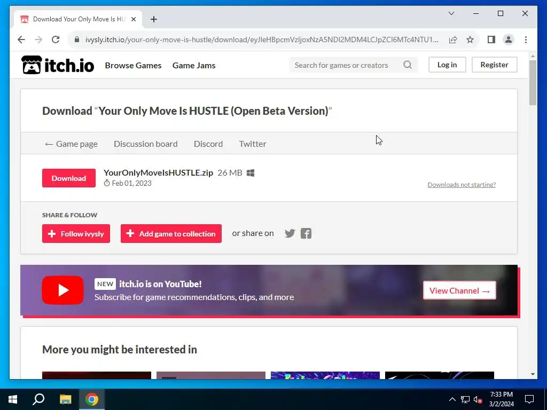Image resolution: width=547 pixels, height=410 pixels.
Task: Show hidden system tray icons
Action: pyautogui.click(x=452, y=399)
